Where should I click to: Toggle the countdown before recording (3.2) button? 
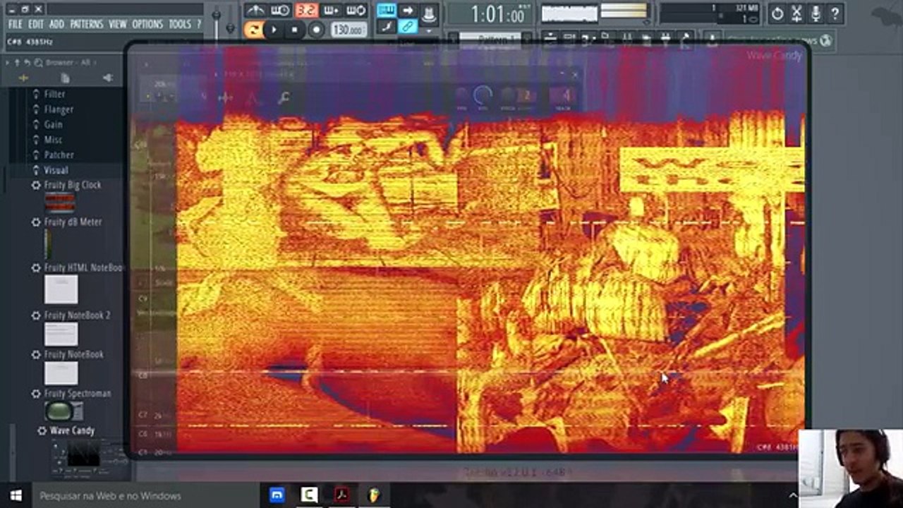(306, 11)
